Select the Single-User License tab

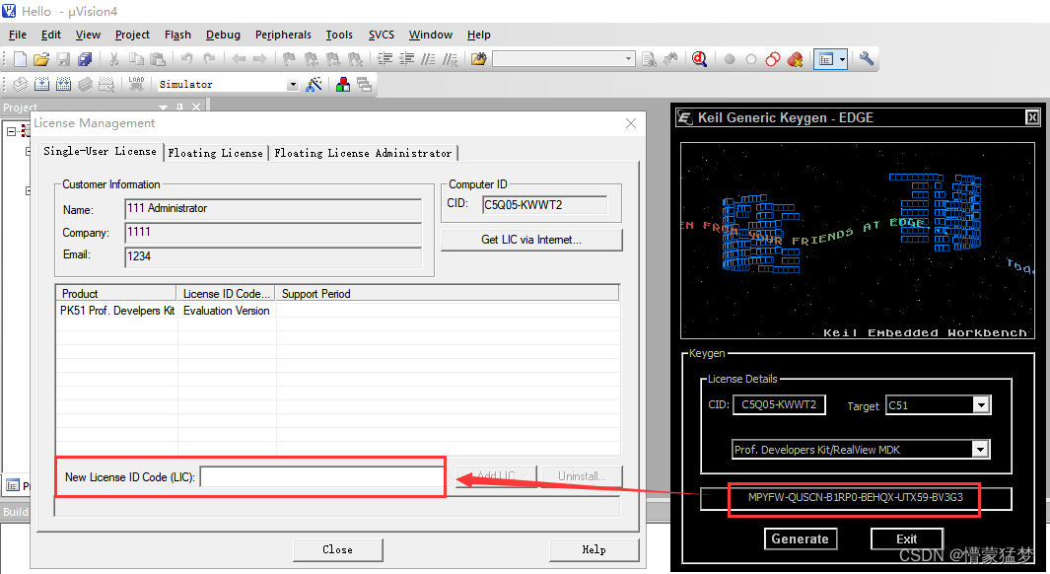(x=100, y=151)
